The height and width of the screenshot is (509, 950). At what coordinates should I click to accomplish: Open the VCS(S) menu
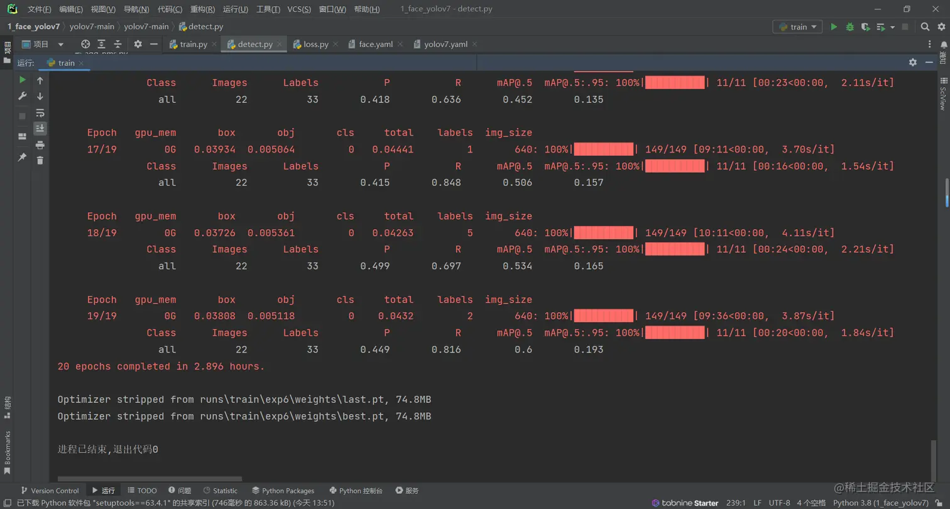(x=299, y=9)
